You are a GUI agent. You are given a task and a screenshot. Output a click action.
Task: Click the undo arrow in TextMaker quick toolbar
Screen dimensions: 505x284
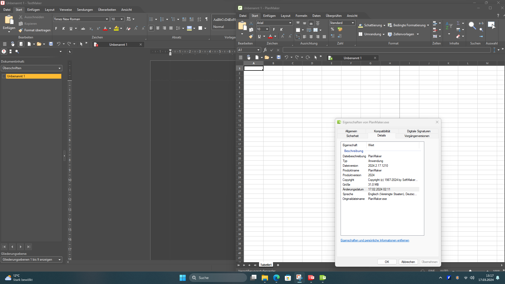pos(59,44)
